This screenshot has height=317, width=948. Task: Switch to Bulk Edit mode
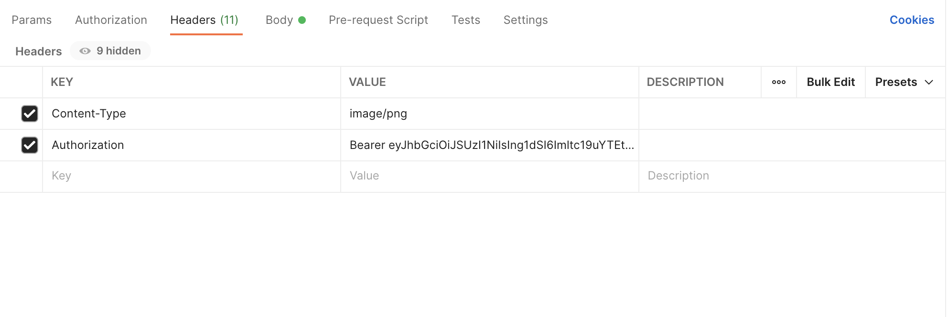(830, 82)
